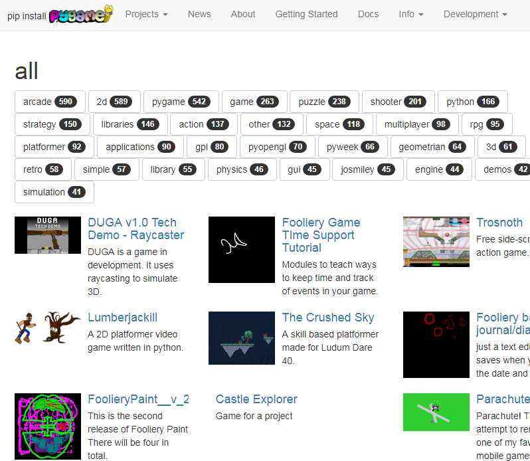
Task: Open the Lumberjackill title link
Action: [x=122, y=318]
